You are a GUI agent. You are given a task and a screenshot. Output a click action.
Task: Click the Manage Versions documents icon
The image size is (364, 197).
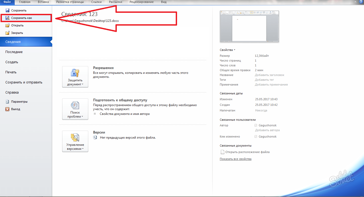75,137
